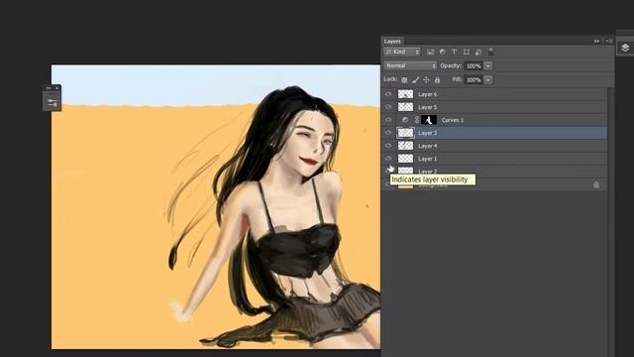
Task: Click the Background layer orange thumbnail
Action: 405,185
